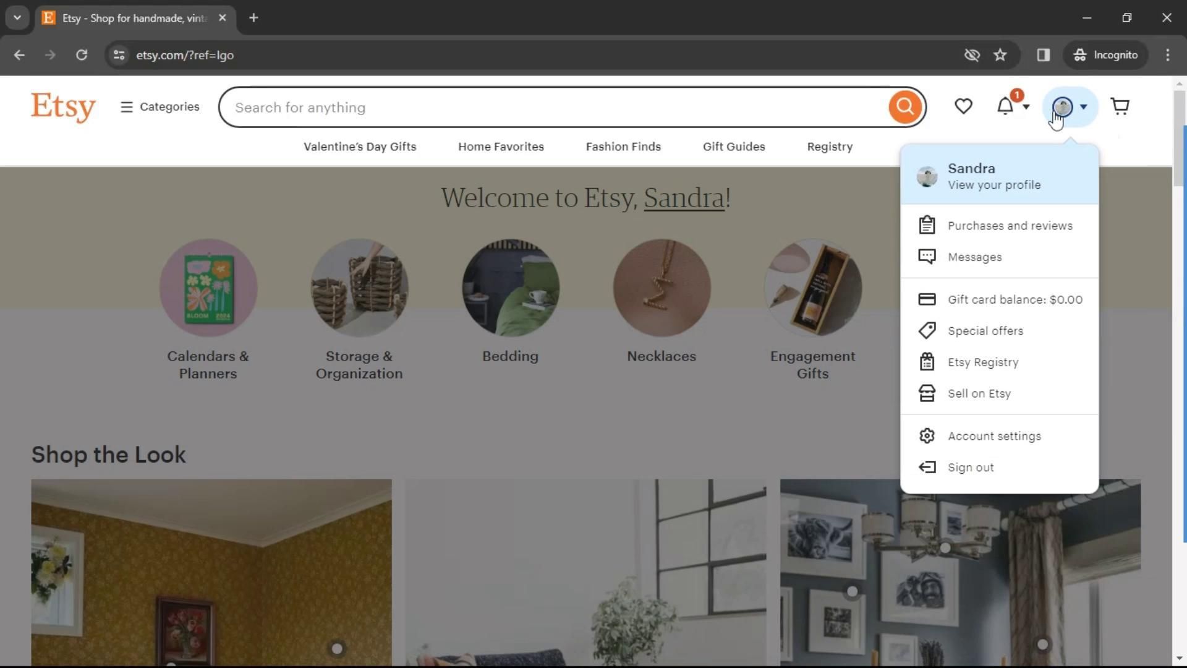Viewport: 1187px width, 668px height.
Task: Choose Sign out in menu
Action: tap(970, 468)
